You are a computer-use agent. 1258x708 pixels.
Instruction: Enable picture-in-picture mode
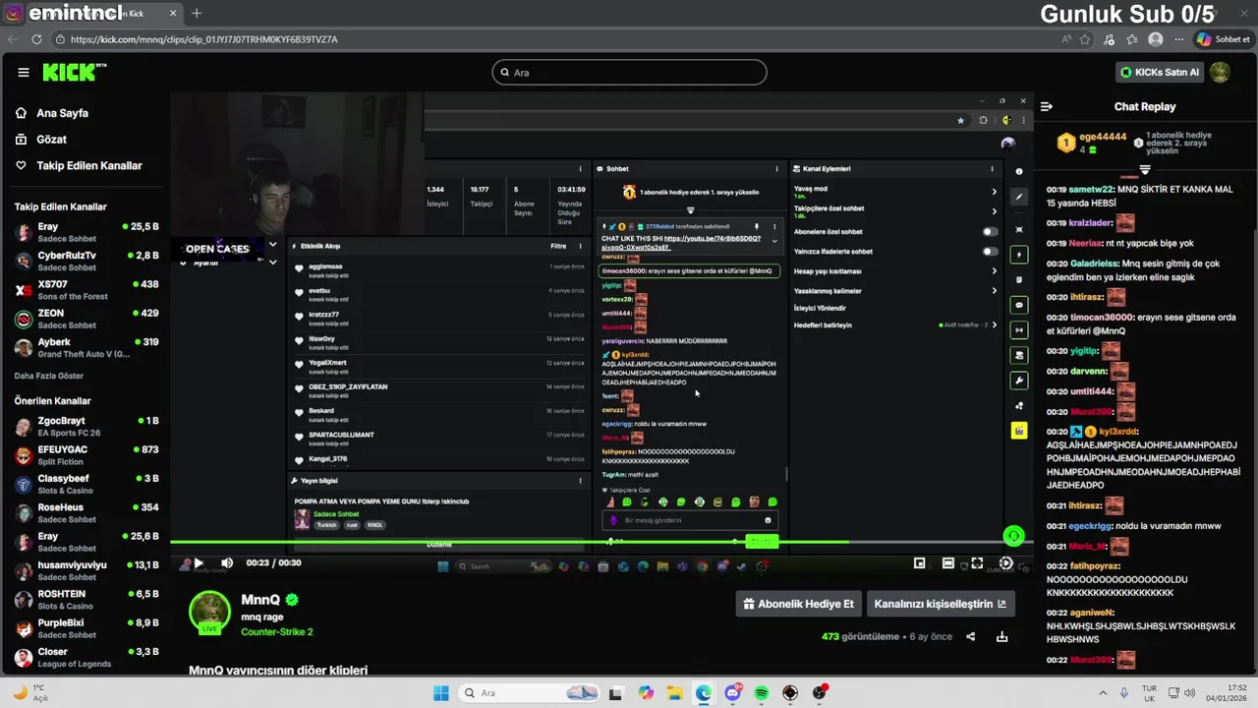pyautogui.click(x=919, y=563)
